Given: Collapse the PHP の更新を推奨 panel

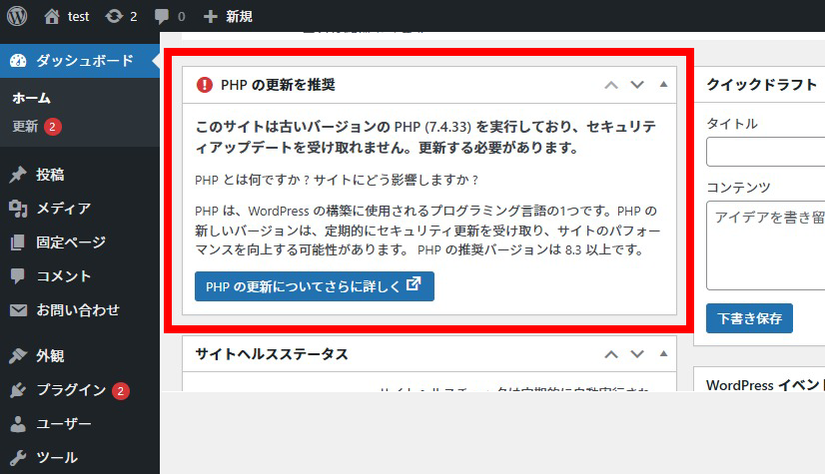Looking at the screenshot, I should pos(663,84).
